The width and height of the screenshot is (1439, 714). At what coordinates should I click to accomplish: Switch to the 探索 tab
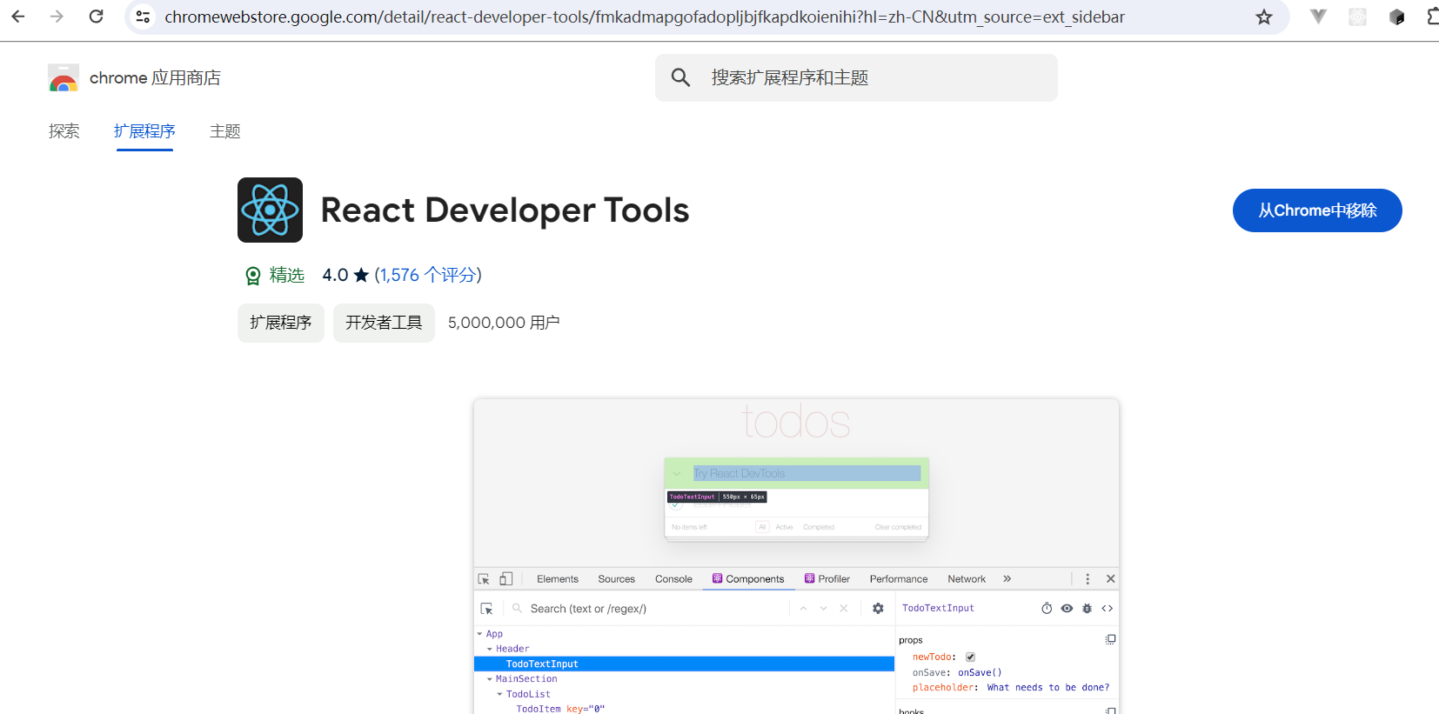(x=64, y=131)
